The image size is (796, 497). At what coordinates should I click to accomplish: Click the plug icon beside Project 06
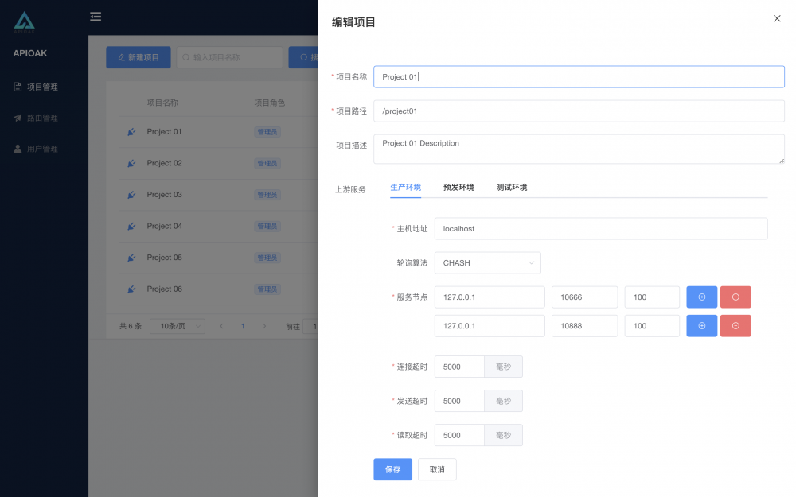[x=131, y=289]
